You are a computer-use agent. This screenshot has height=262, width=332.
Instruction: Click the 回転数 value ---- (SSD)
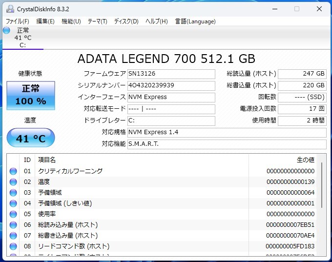tap(302, 97)
